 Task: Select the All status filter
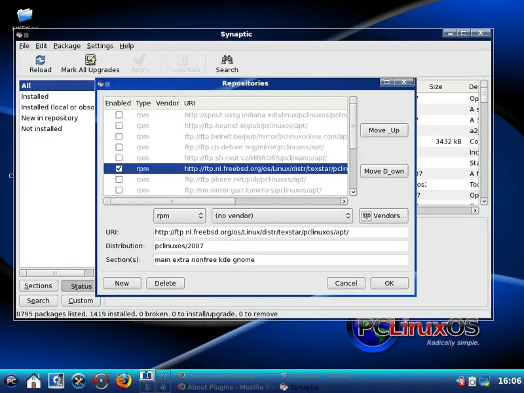[57, 86]
